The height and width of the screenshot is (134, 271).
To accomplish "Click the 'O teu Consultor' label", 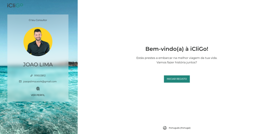I will (38, 20).
